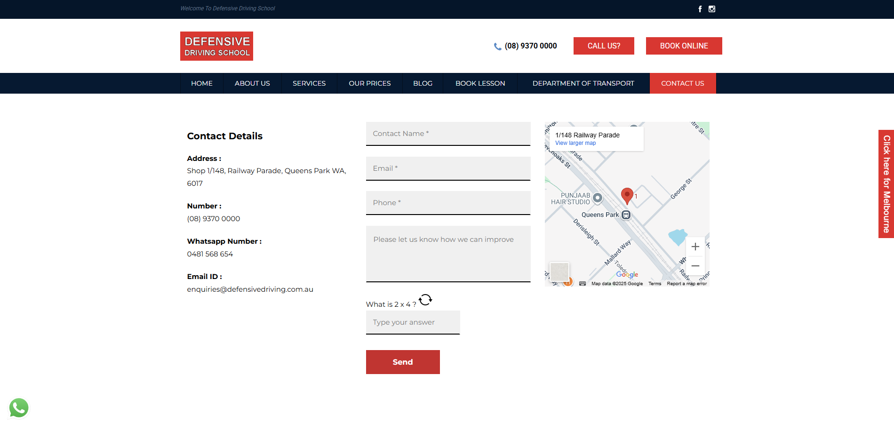This screenshot has width=894, height=423.
Task: Submit the form with Send button
Action: 403,362
